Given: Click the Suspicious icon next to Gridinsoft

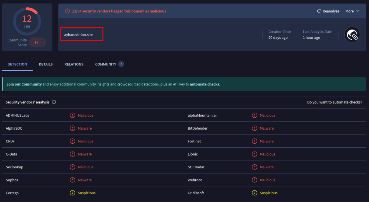Looking at the screenshot, I should pyautogui.click(x=255, y=193).
